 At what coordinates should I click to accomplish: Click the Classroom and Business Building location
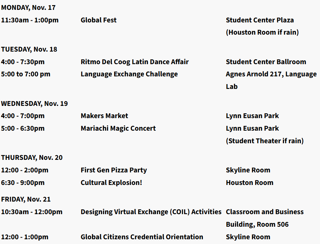pos(265,212)
